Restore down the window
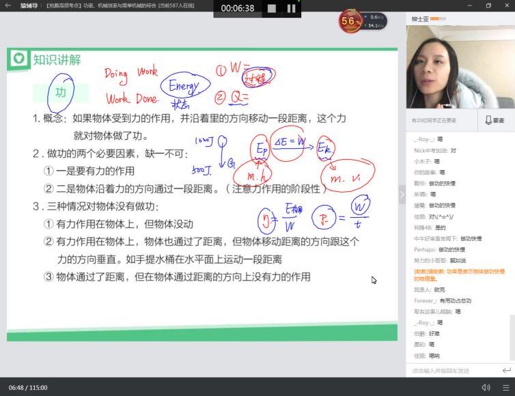 (x=488, y=5)
